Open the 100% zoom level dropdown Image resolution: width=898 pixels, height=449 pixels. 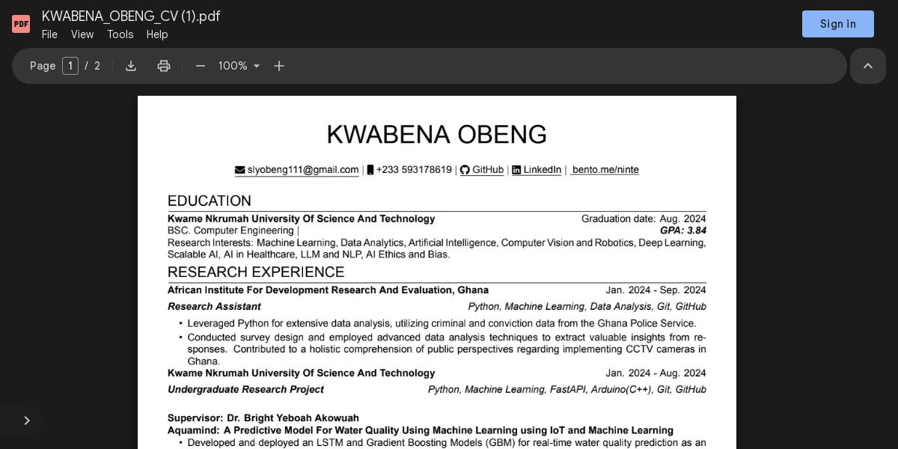[x=239, y=66]
